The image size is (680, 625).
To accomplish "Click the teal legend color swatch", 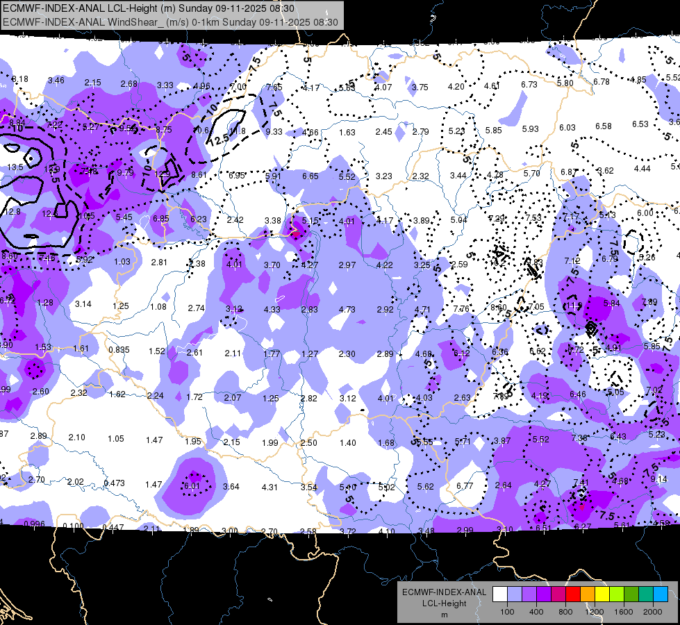I will coord(646,594).
